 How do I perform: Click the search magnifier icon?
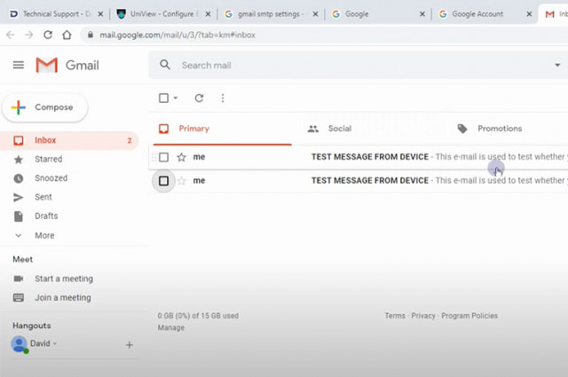[x=165, y=65]
